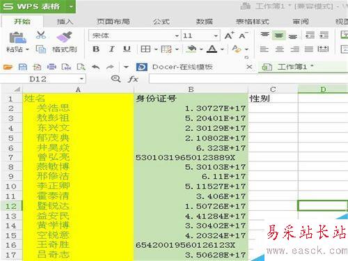Select column B header
This screenshot has width=348, height=261.
coord(191,90)
